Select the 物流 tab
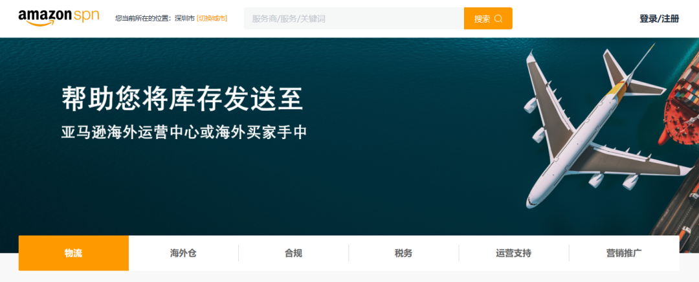 click(x=74, y=253)
